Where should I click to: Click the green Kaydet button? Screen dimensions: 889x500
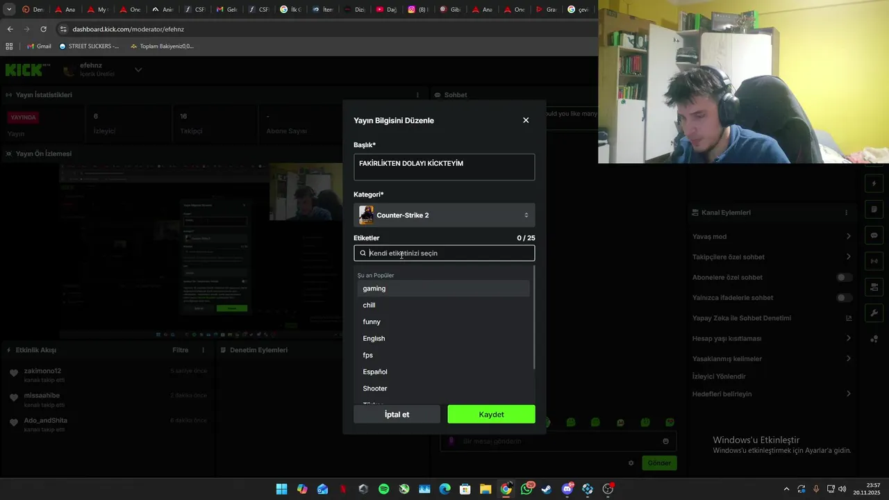[x=491, y=415]
